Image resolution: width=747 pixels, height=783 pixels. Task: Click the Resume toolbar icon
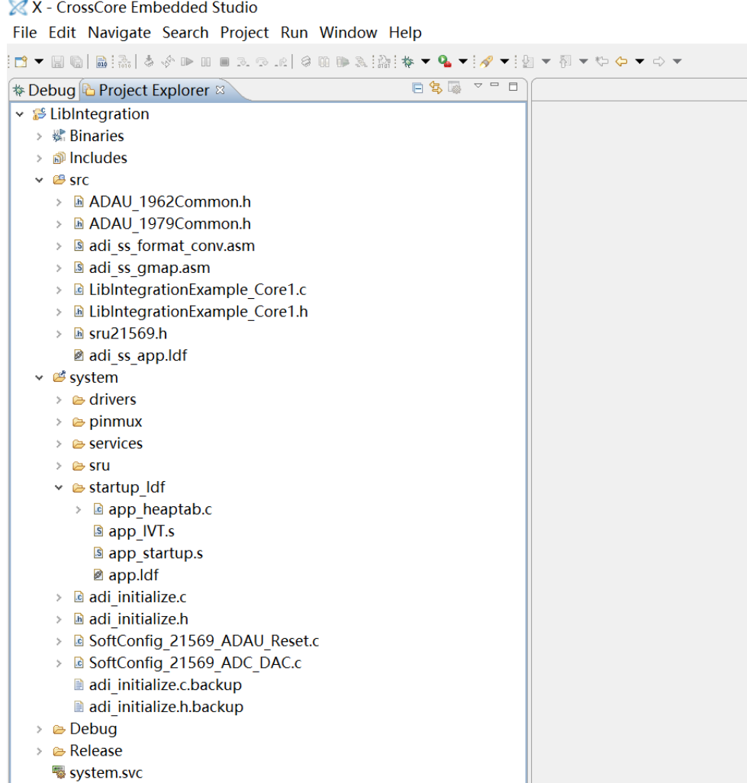point(187,62)
